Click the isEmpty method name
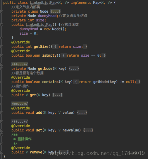Image resolution: width=148 pixels, height=159 pixels. [49, 55]
